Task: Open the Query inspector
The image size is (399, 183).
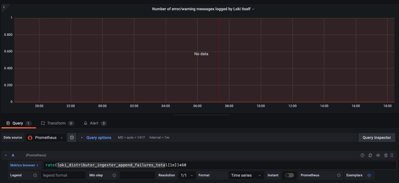Action: (x=377, y=138)
